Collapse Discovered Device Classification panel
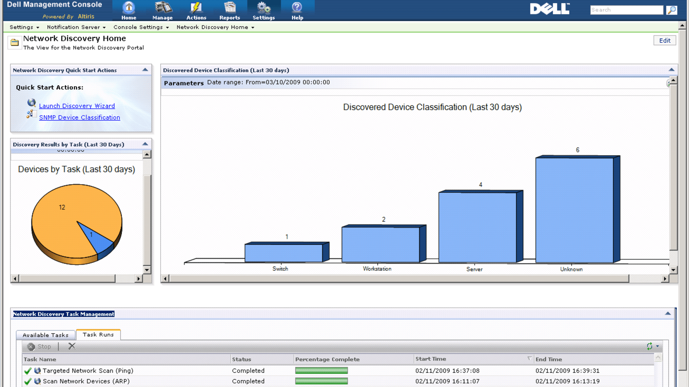 [x=671, y=70]
